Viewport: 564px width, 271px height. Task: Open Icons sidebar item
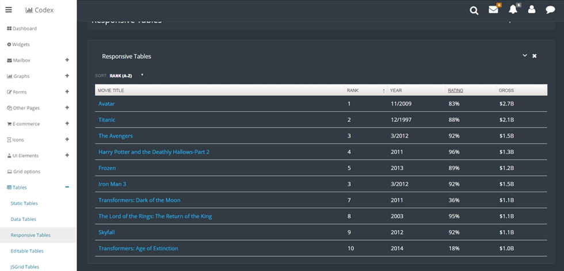(x=16, y=140)
